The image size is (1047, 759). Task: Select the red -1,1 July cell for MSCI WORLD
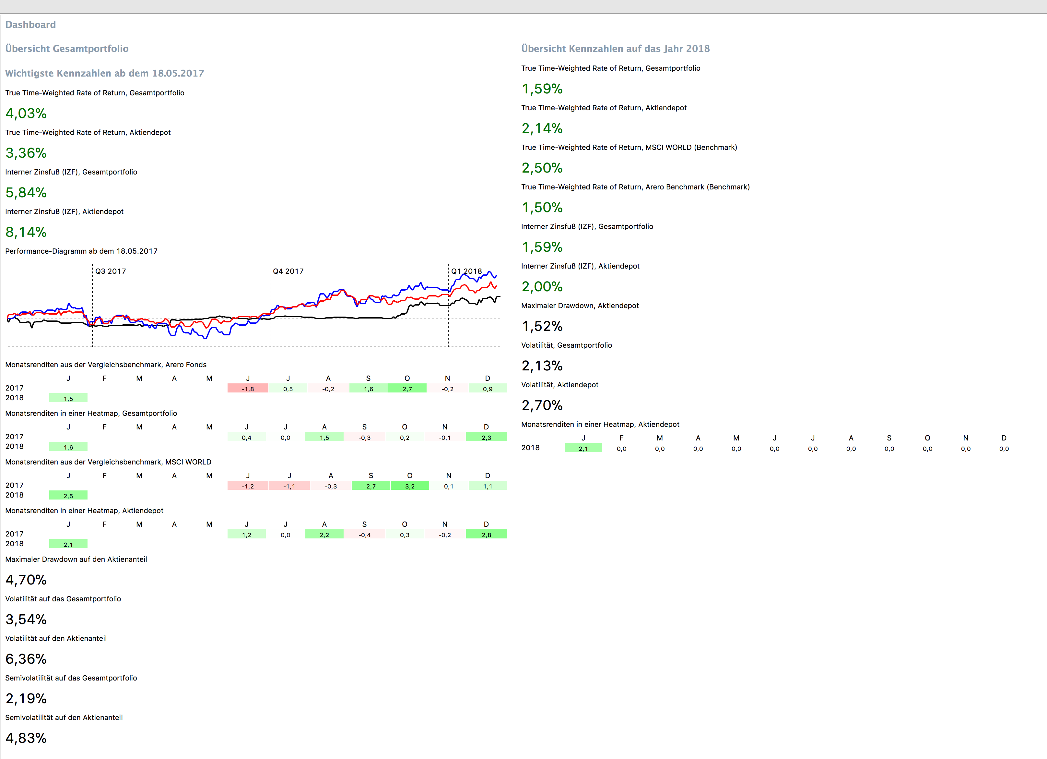[289, 486]
